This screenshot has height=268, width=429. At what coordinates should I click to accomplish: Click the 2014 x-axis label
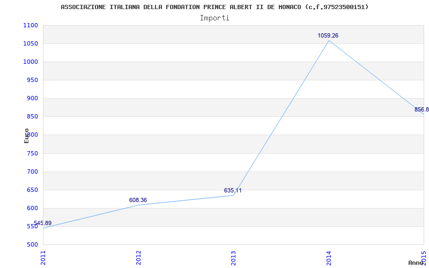point(329,258)
